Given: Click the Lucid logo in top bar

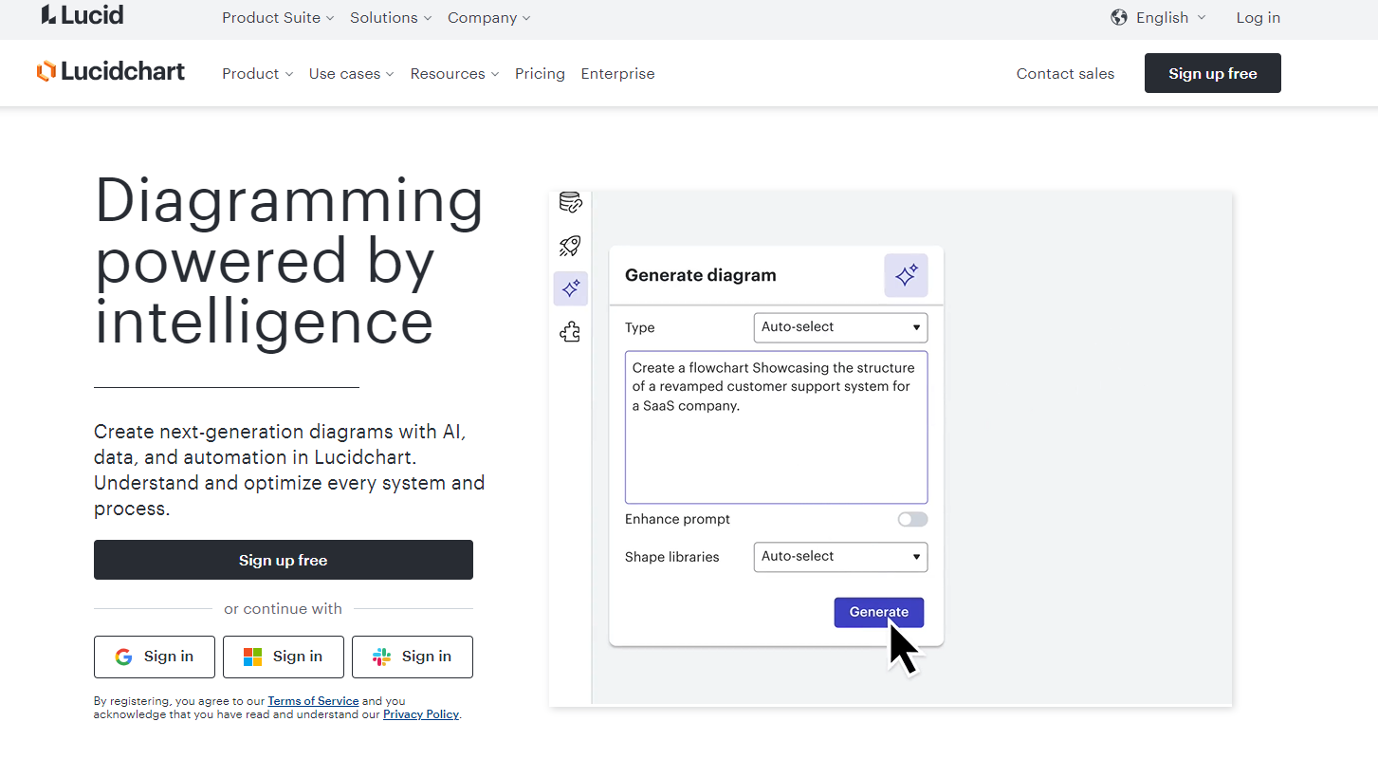Looking at the screenshot, I should tap(83, 15).
